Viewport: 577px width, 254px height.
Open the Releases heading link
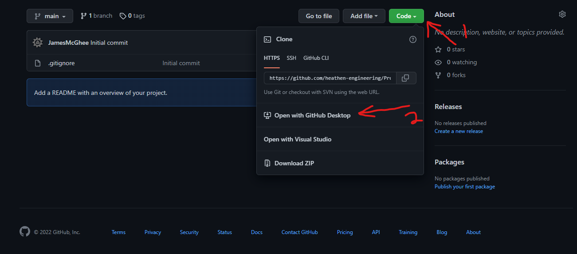[448, 106]
